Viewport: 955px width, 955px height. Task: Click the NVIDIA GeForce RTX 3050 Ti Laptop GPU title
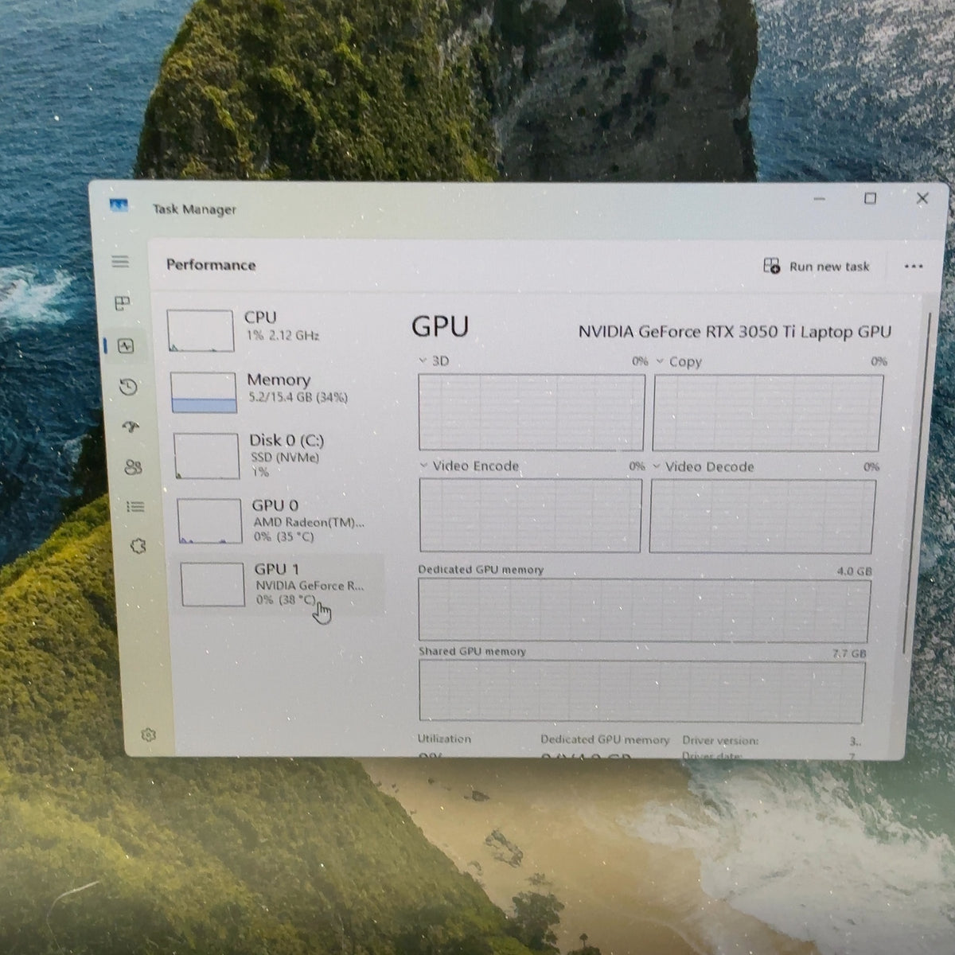[x=735, y=332]
